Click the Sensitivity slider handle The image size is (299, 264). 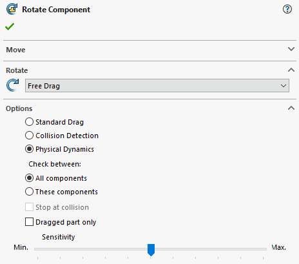coord(151,250)
